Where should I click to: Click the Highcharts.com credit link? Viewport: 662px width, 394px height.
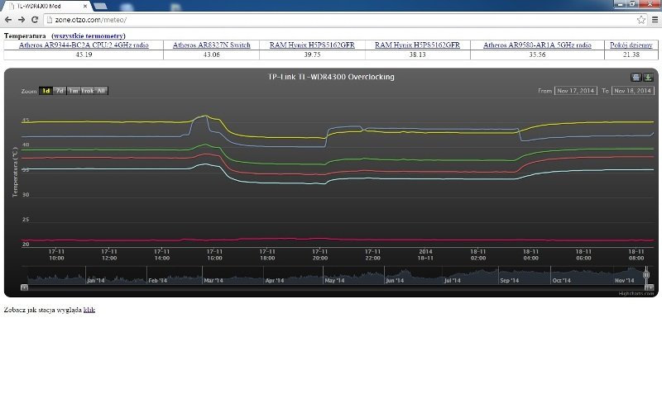pyautogui.click(x=636, y=293)
